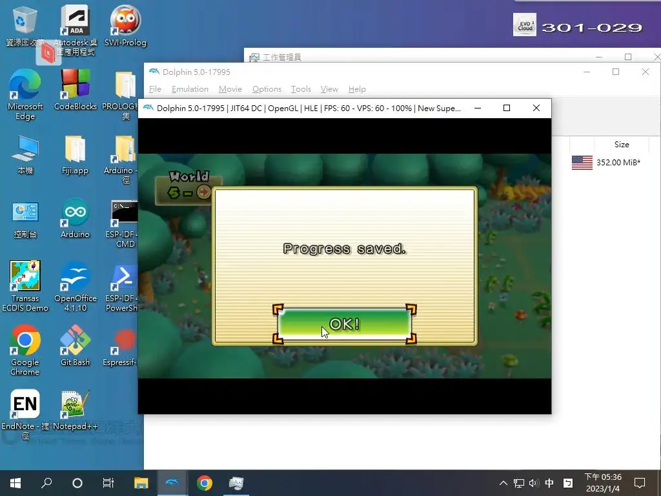Image resolution: width=661 pixels, height=496 pixels.
Task: Open taskbar search magnifier
Action: [x=46, y=483]
